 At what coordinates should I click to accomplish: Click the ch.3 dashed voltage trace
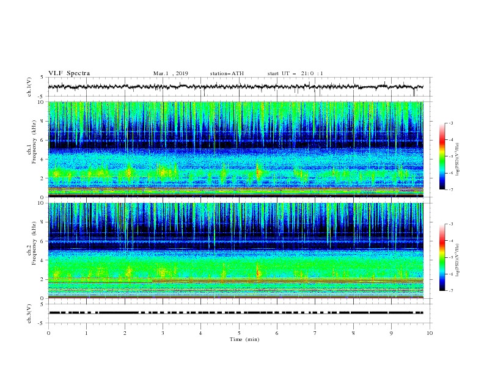point(236,313)
